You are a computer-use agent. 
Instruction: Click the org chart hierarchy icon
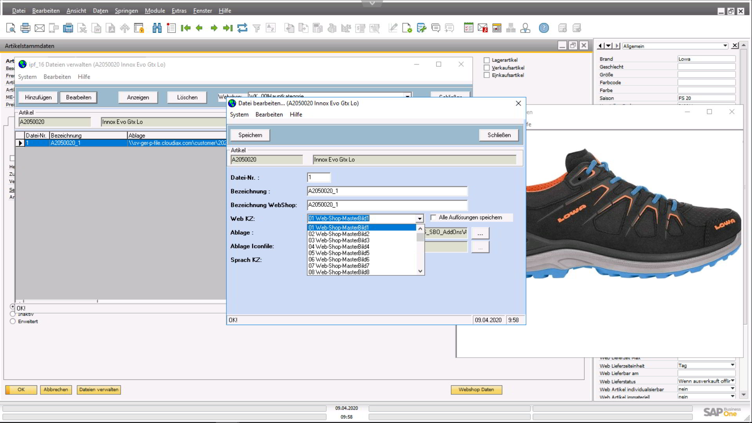coord(511,28)
